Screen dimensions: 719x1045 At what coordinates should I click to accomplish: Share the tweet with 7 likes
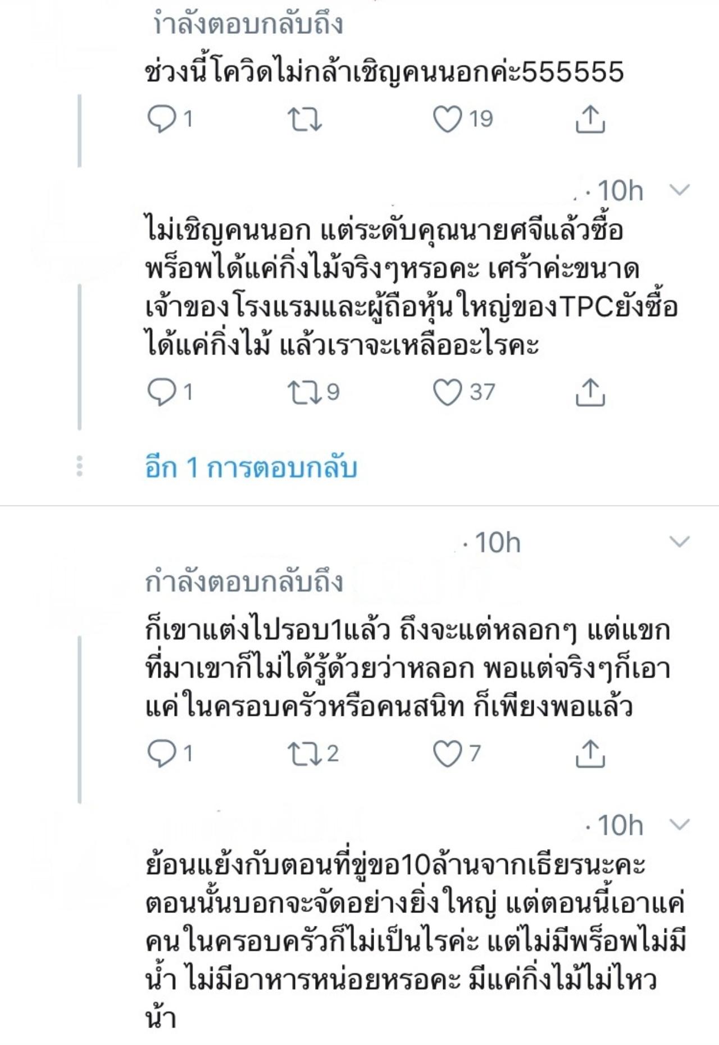(590, 753)
